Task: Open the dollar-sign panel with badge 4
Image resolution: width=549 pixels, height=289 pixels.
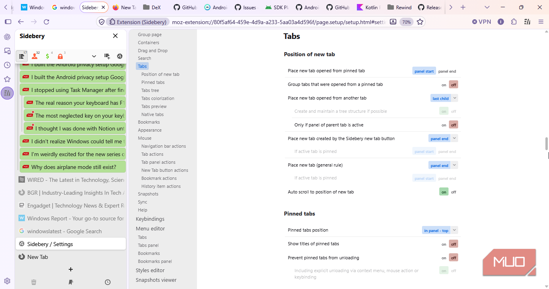Action: (x=47, y=56)
